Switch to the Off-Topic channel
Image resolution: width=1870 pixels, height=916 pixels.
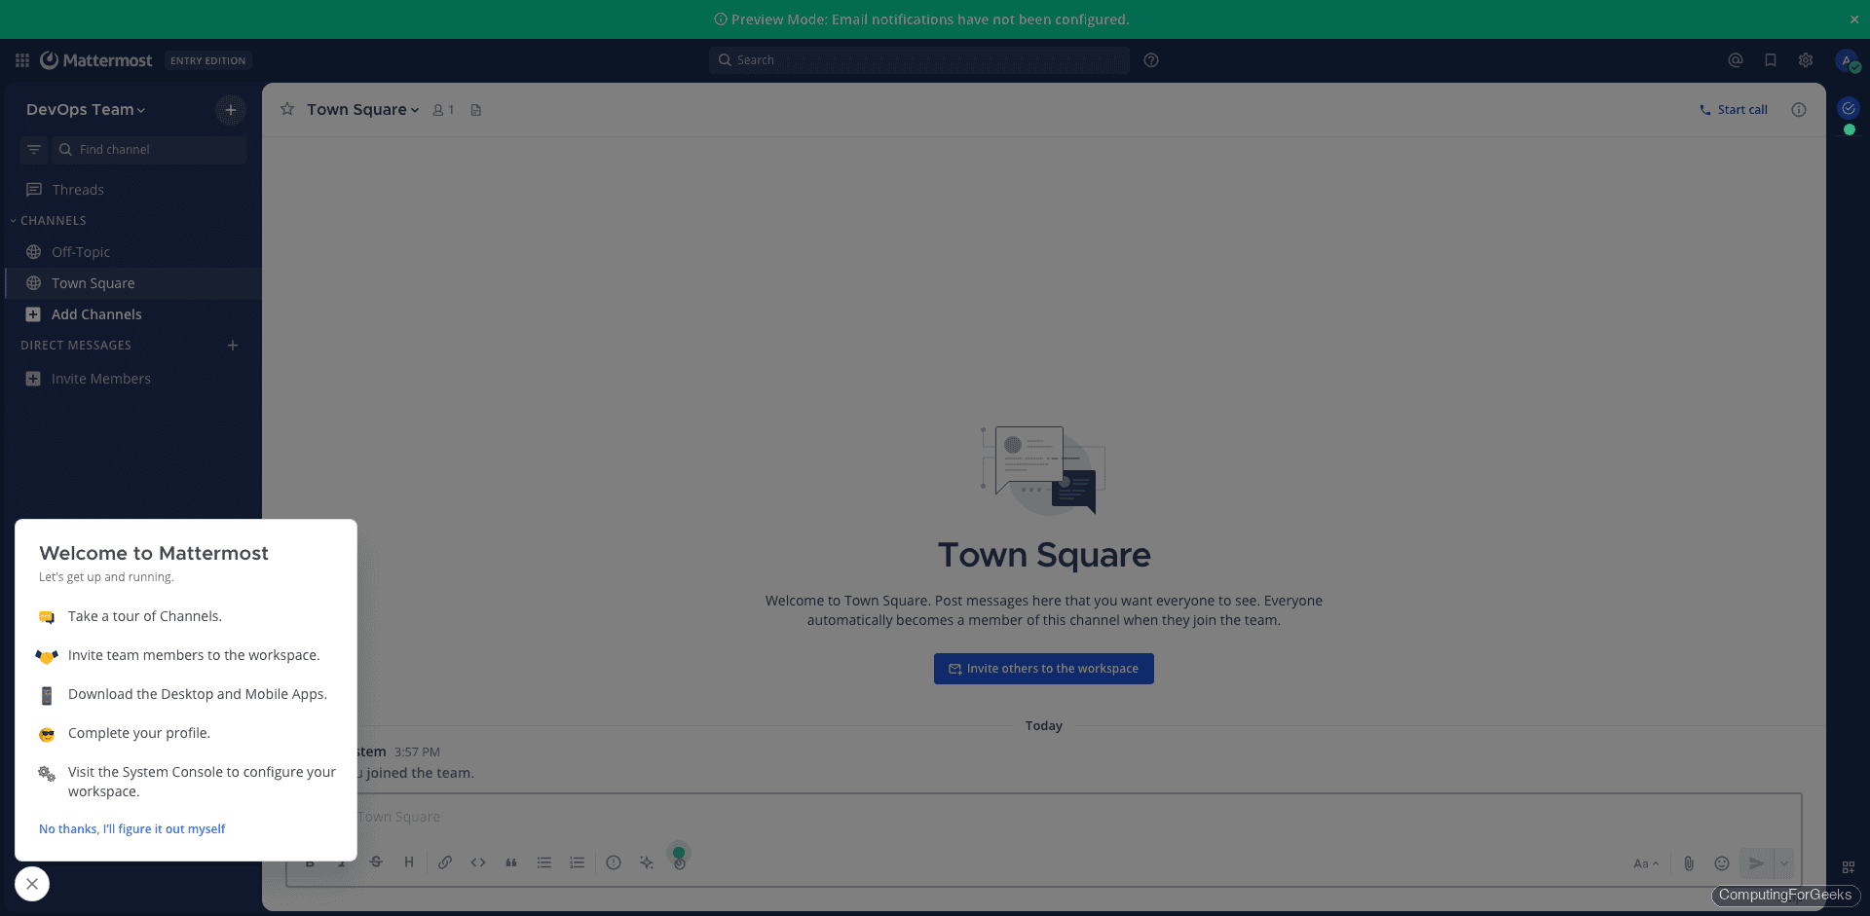click(81, 251)
